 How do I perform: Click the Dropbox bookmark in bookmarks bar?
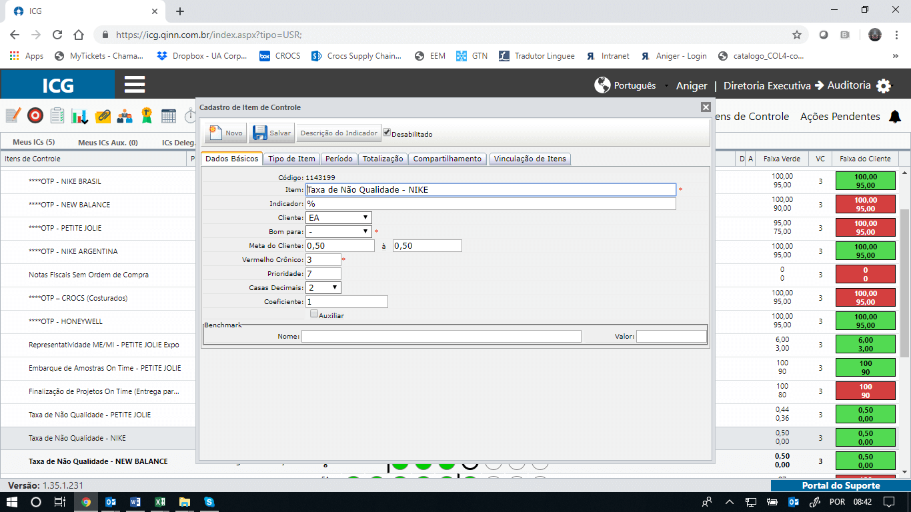(x=202, y=56)
